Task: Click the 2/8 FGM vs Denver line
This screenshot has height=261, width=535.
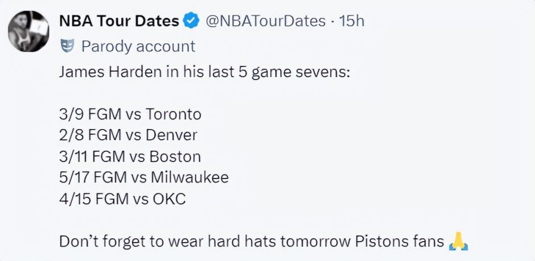Action: click(x=128, y=135)
